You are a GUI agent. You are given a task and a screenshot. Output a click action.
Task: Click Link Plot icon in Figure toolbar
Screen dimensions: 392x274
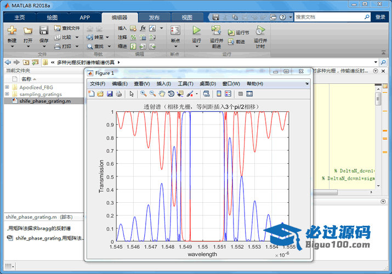click(x=206, y=94)
